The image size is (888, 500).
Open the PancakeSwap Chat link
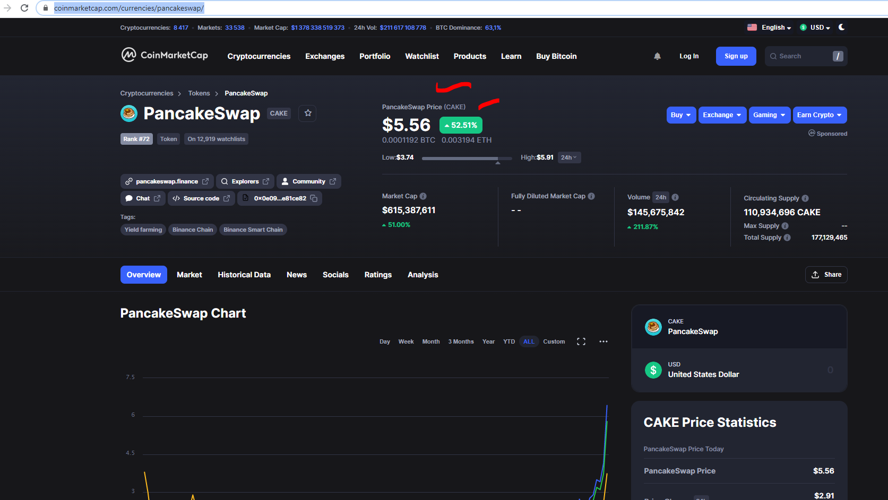click(x=142, y=198)
